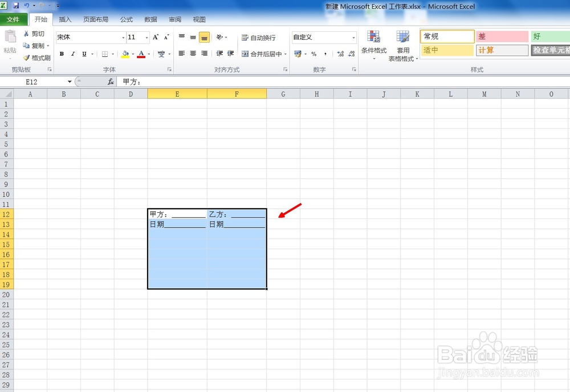
Task: Toggle Italic formatting
Action: 73,54
